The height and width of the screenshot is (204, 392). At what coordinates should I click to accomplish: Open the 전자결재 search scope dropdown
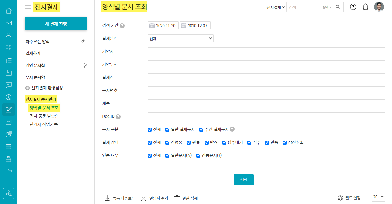(x=276, y=7)
